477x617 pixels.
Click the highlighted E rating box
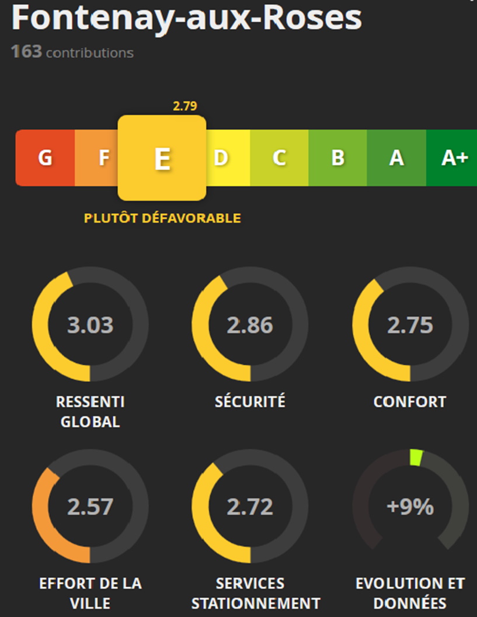click(x=162, y=158)
